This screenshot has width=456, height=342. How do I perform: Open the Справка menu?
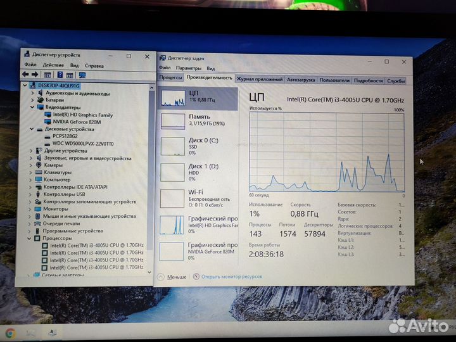[x=94, y=66]
